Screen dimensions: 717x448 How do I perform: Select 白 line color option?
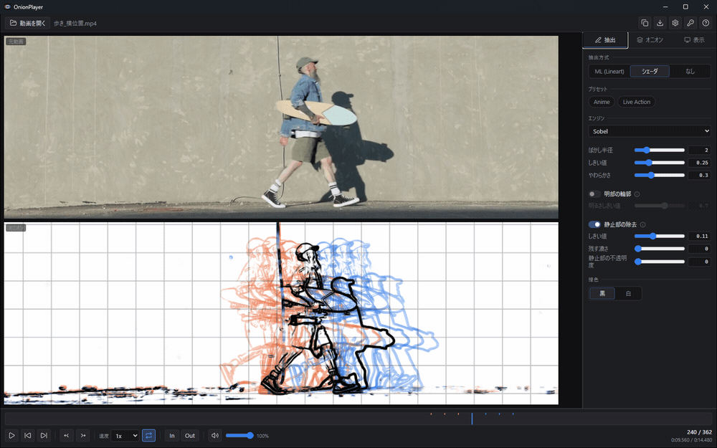628,293
